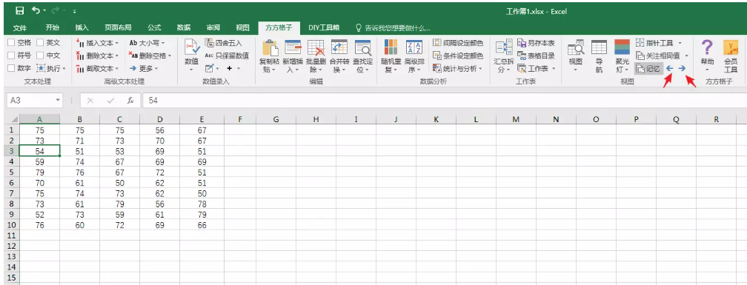
Task: Click the formula bar showing 54
Action: tap(445, 101)
